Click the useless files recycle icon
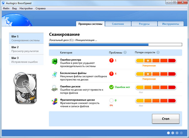 54,75
